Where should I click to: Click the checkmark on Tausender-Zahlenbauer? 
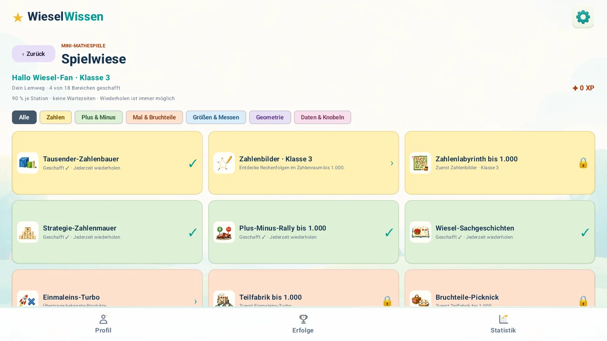point(193,163)
